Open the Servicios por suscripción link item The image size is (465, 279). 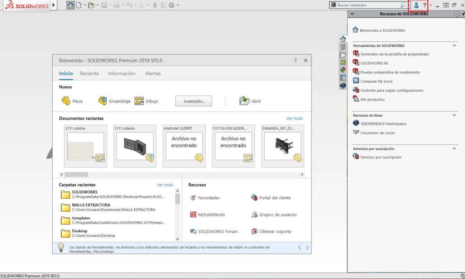(381, 157)
